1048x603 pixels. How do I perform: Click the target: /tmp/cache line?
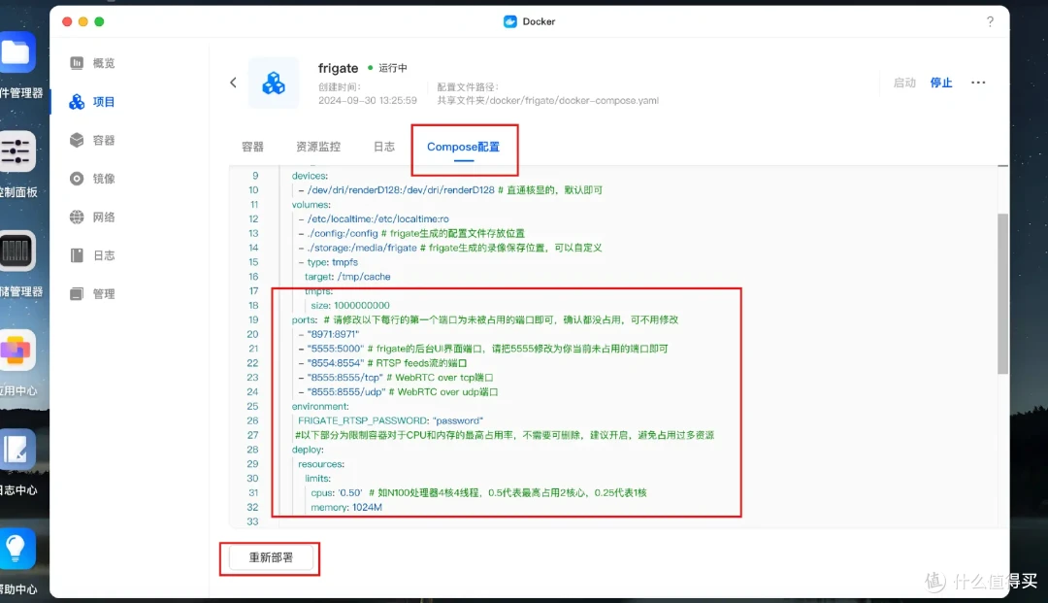point(347,277)
